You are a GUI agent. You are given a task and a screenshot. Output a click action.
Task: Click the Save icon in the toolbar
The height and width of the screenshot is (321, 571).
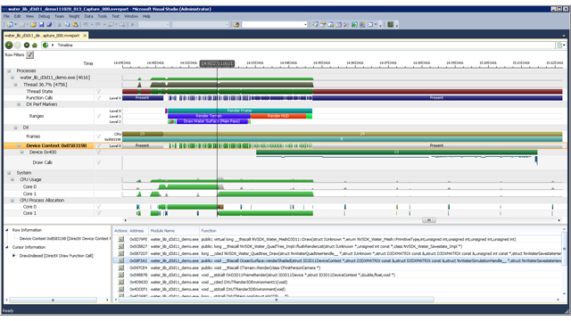(x=41, y=25)
